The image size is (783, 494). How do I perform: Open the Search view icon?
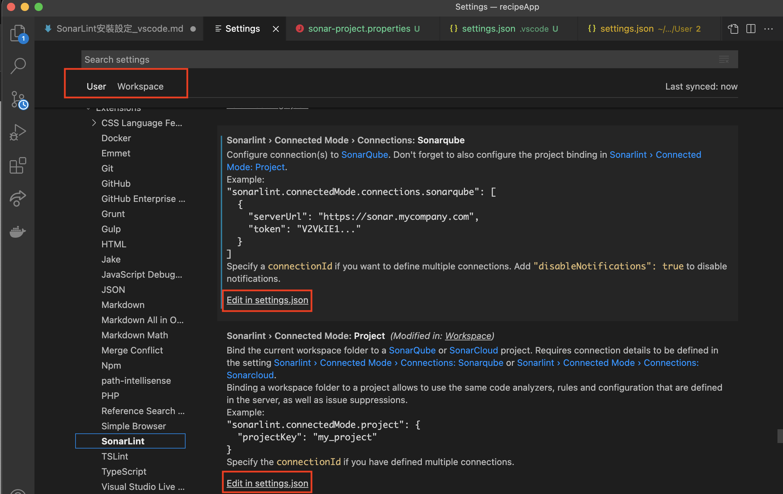(18, 66)
